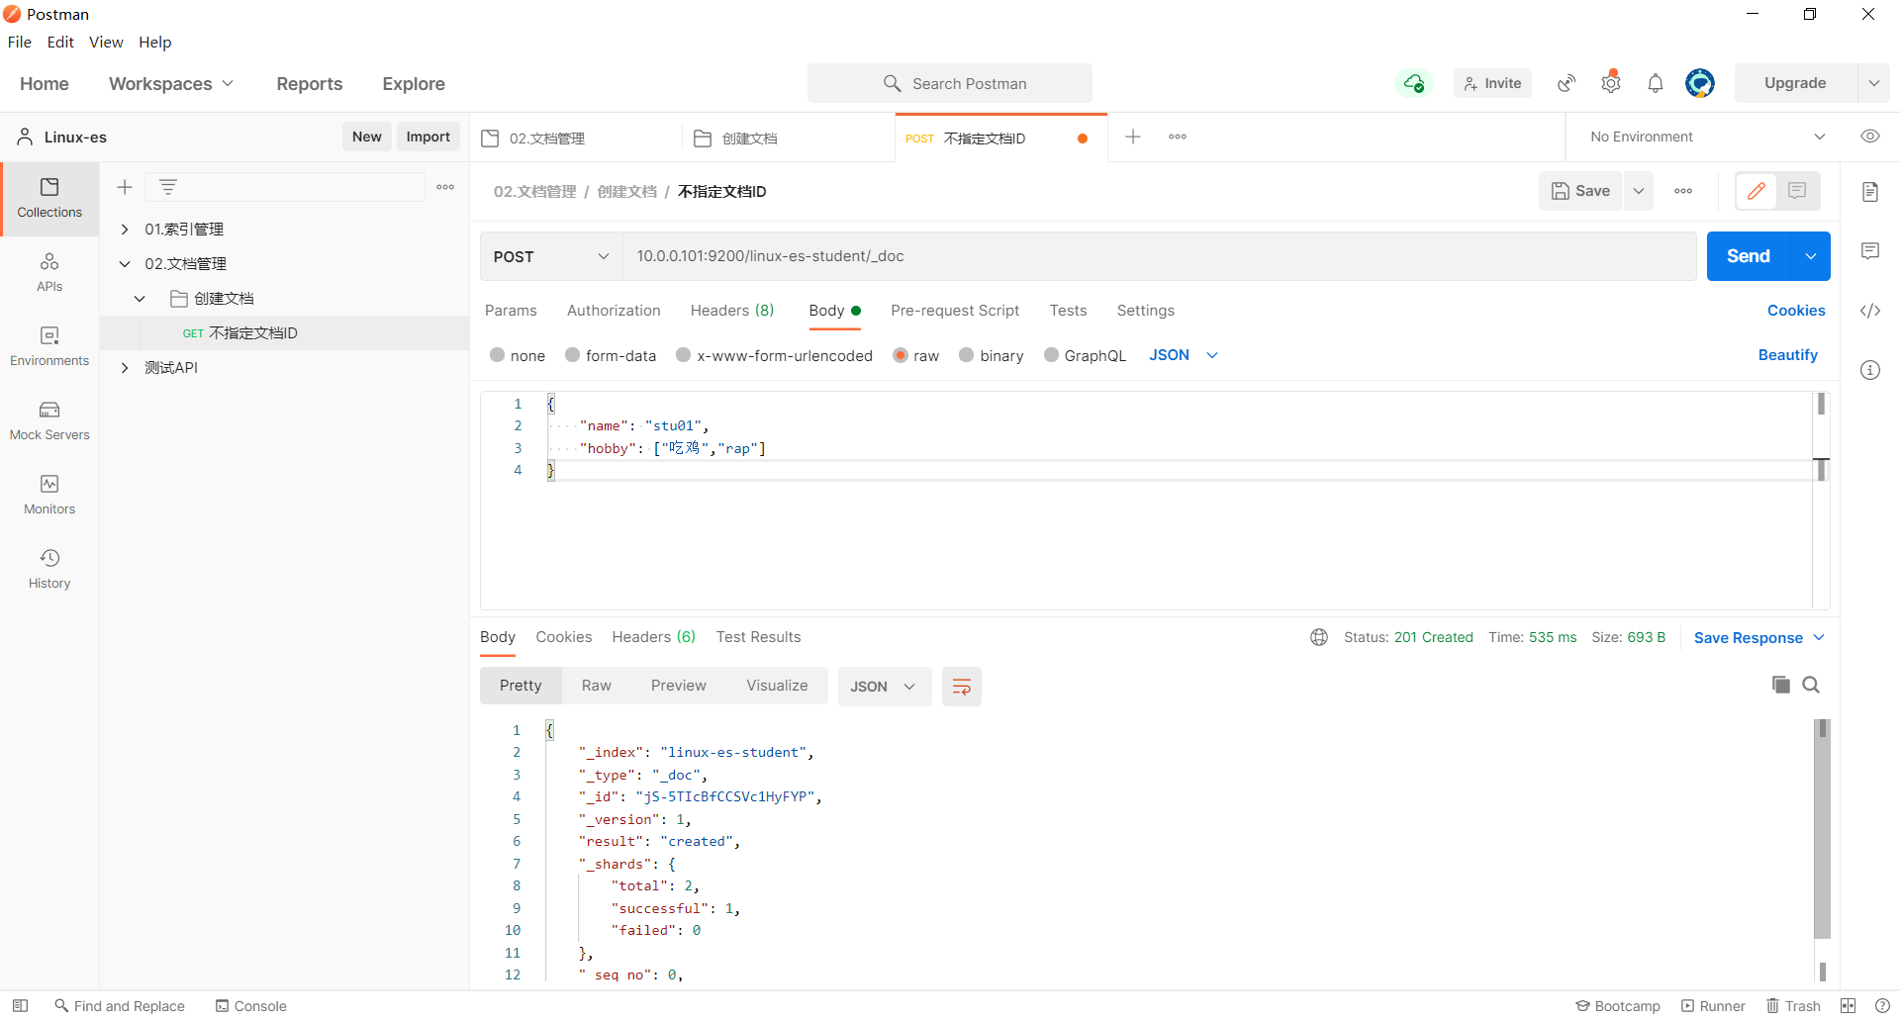This screenshot has width=1900, height=1019.
Task: Click the Beautify link
Action: [1787, 355]
